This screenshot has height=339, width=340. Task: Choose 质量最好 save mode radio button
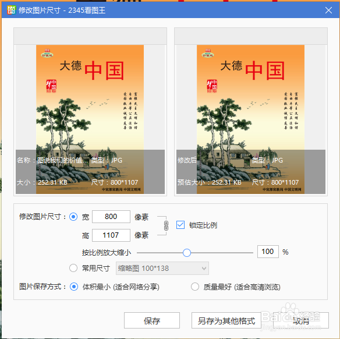pos(195,287)
